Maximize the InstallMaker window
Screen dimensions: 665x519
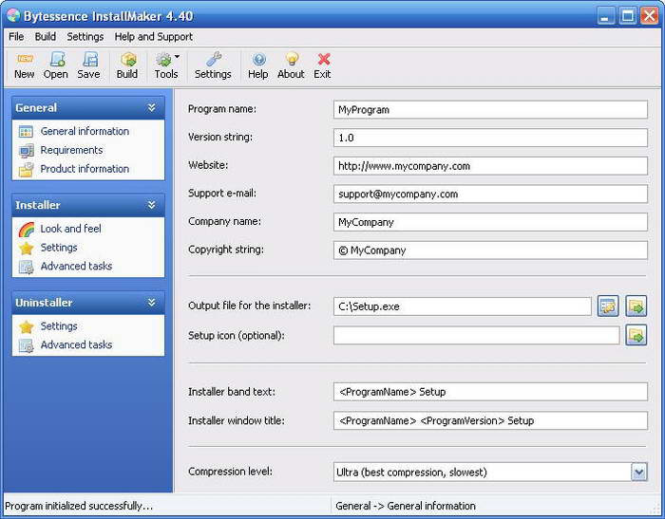pyautogui.click(x=627, y=16)
